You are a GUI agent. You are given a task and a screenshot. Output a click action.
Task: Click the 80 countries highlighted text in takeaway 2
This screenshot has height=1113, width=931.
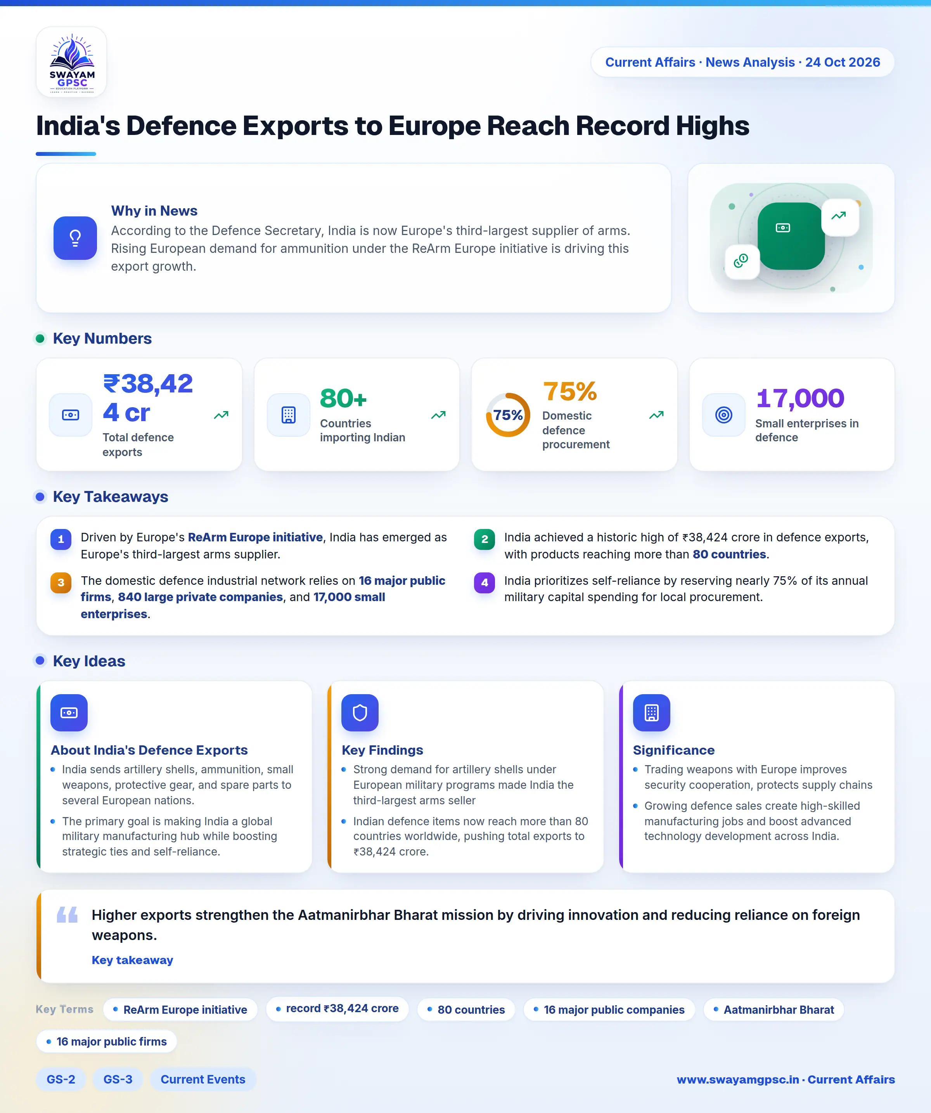tap(730, 555)
